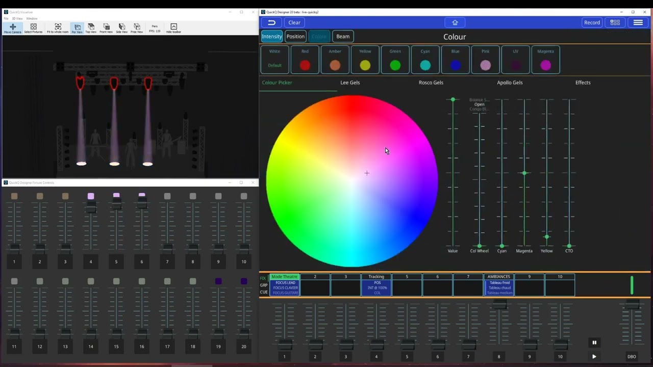Click playback 8 fader handle
The image size is (653, 367).
499,305
